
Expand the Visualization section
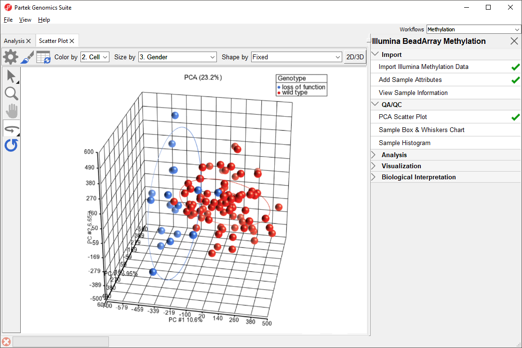pos(374,166)
